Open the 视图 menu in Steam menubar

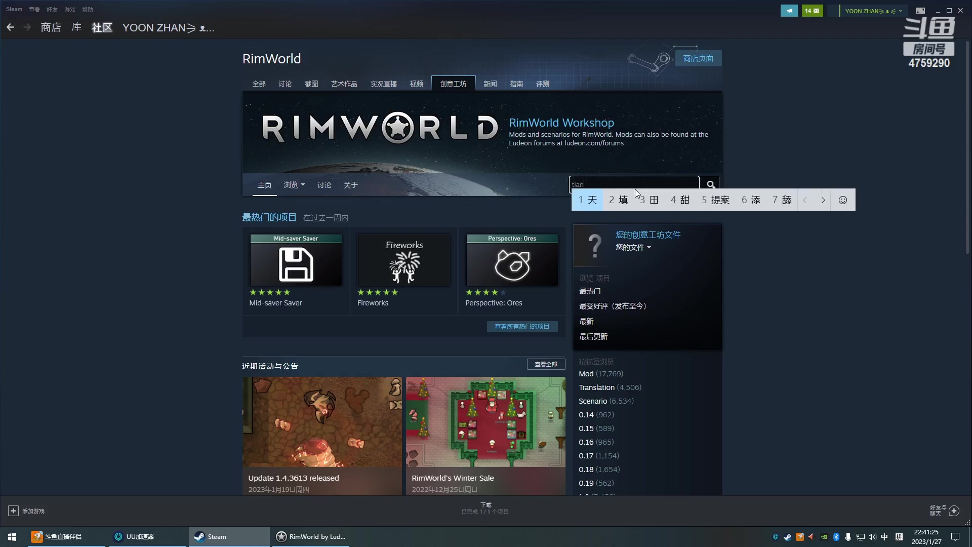point(34,10)
